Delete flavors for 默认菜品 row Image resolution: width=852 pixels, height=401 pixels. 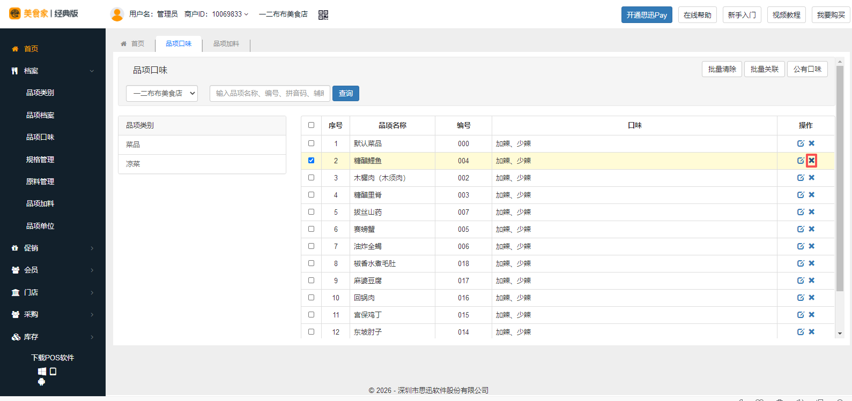tap(812, 143)
